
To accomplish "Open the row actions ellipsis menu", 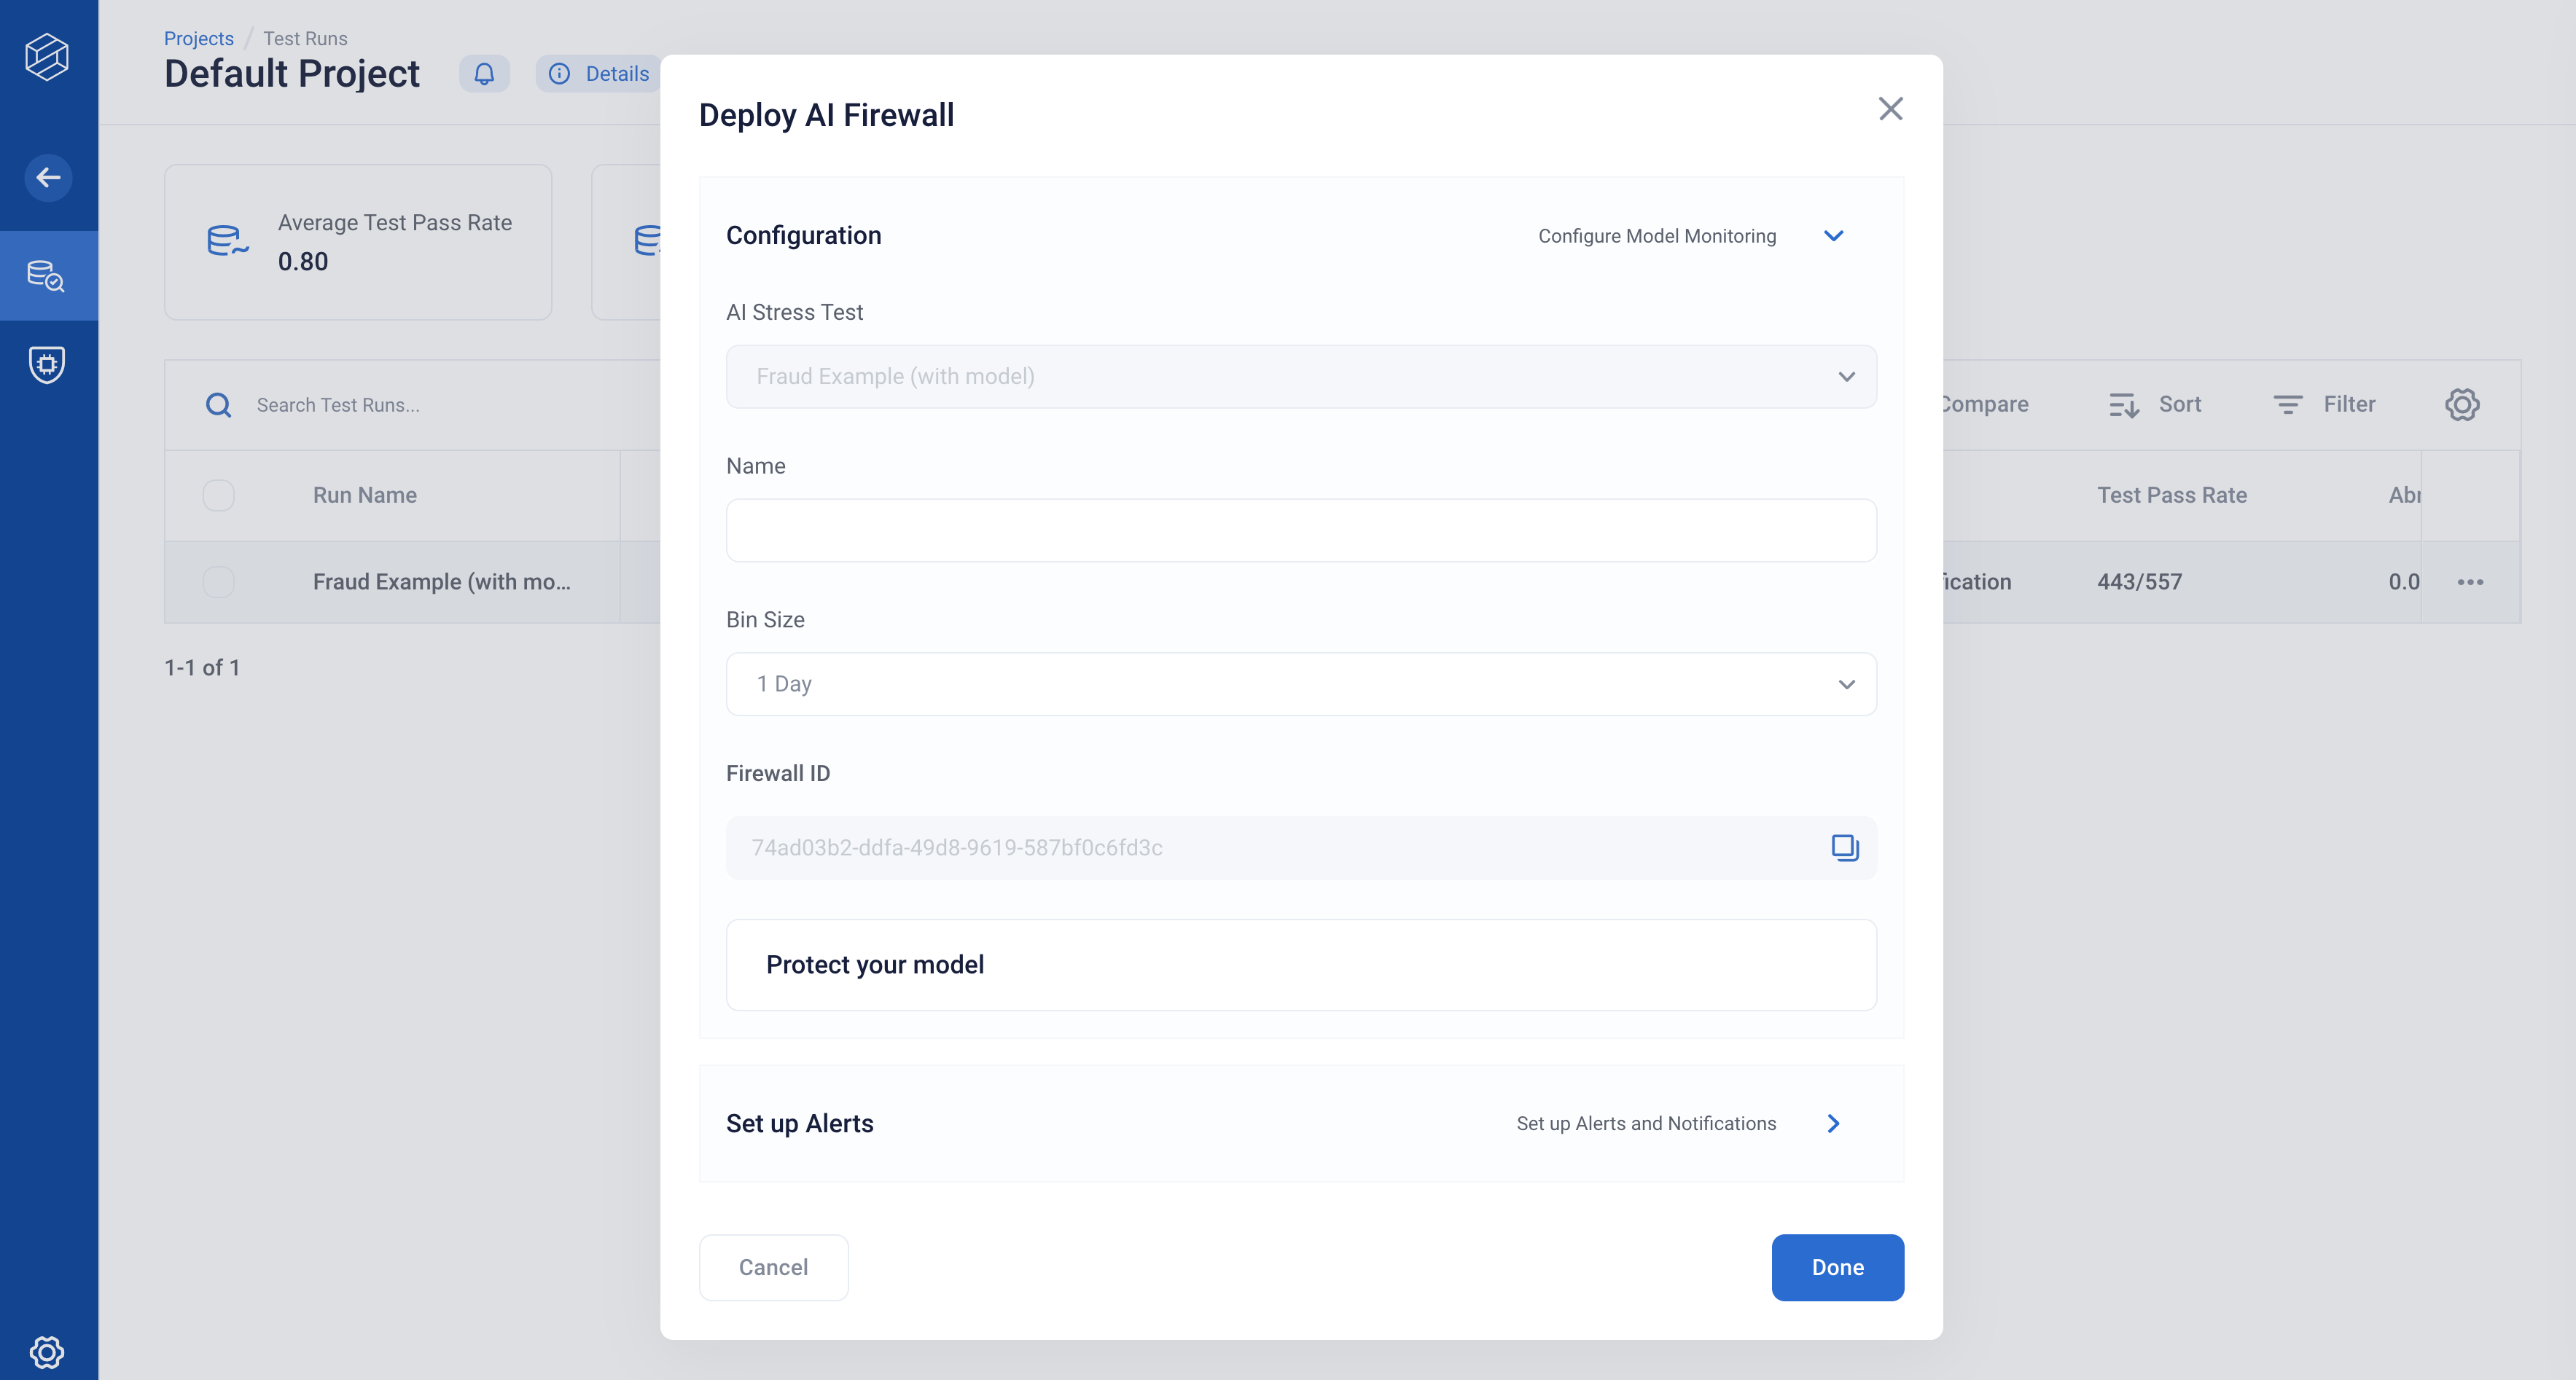I will pos(2470,583).
